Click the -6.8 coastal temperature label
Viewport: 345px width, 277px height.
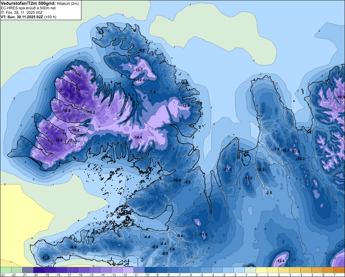coord(185,83)
